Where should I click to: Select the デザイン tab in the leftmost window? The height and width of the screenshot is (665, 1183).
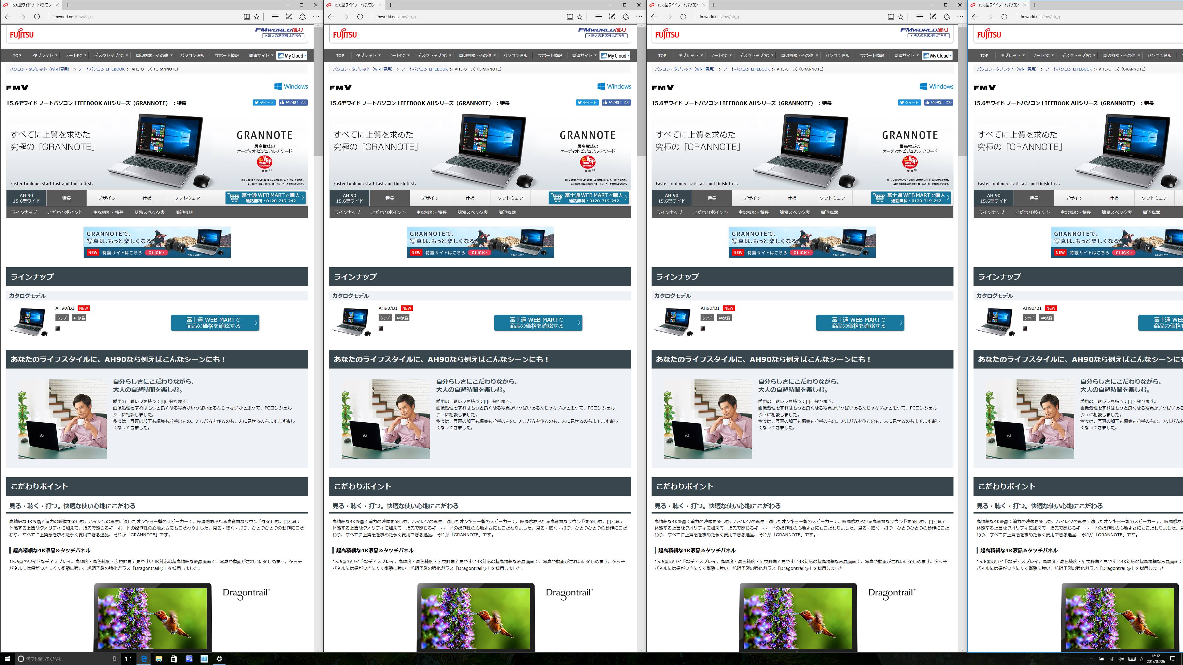pyautogui.click(x=107, y=198)
